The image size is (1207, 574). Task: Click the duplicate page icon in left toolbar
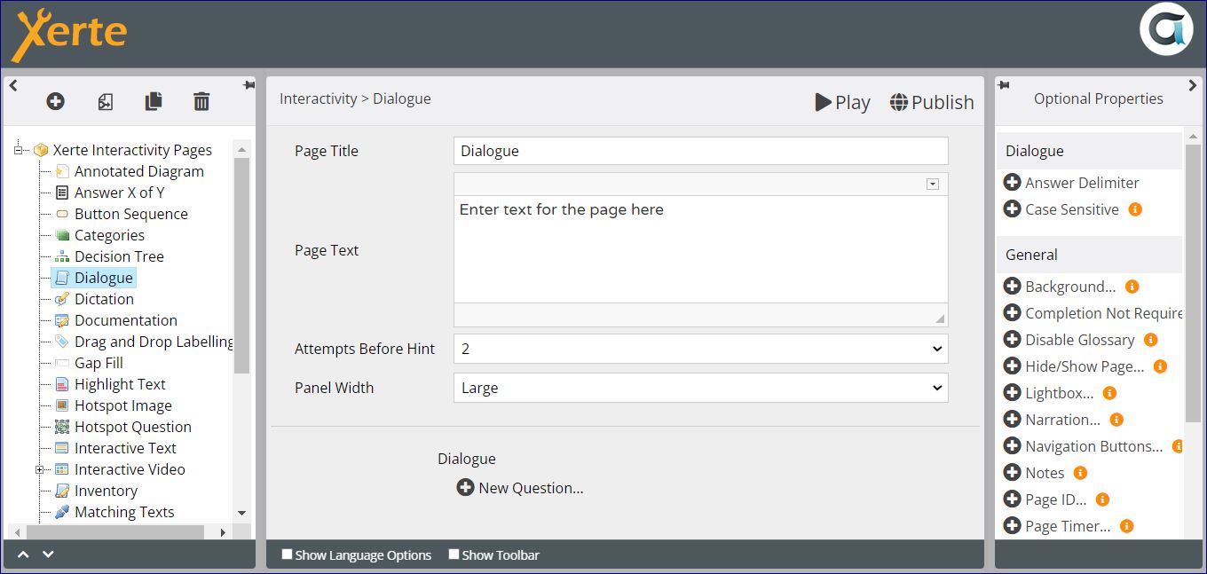click(154, 102)
